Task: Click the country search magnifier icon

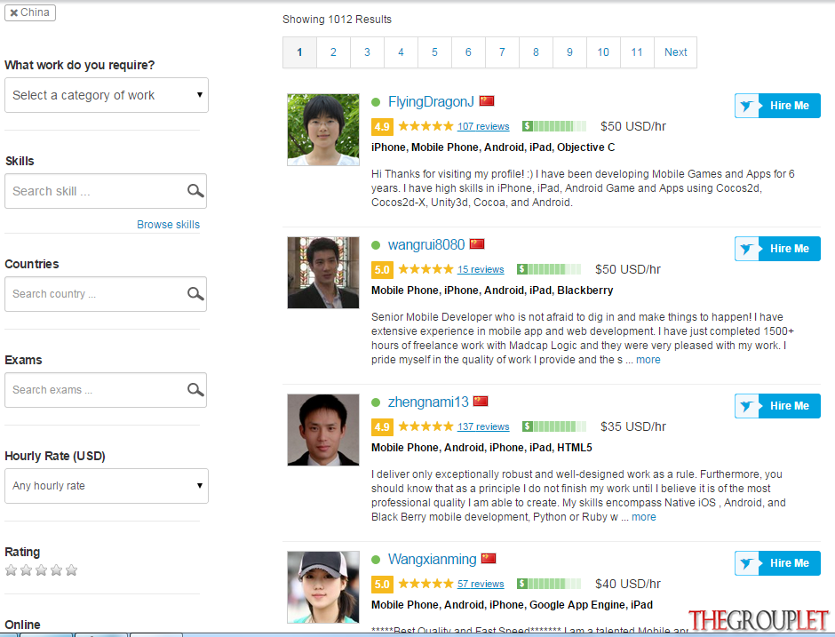Action: [x=195, y=294]
